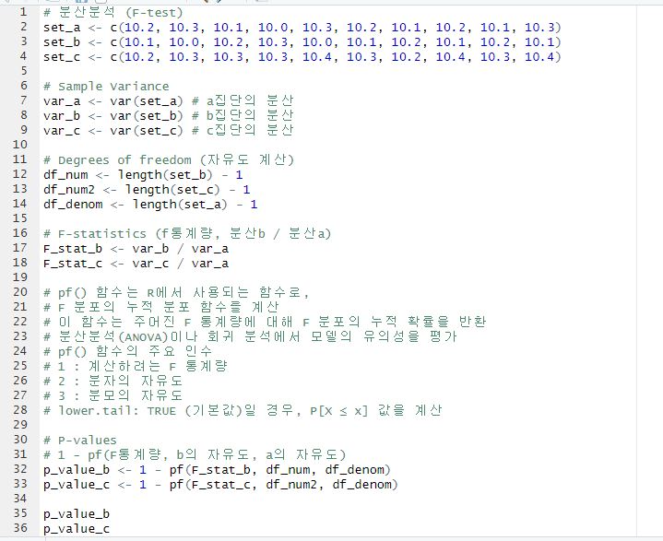Click the '# P-values' comment
This screenshot has height=541, width=663.
click(x=80, y=440)
